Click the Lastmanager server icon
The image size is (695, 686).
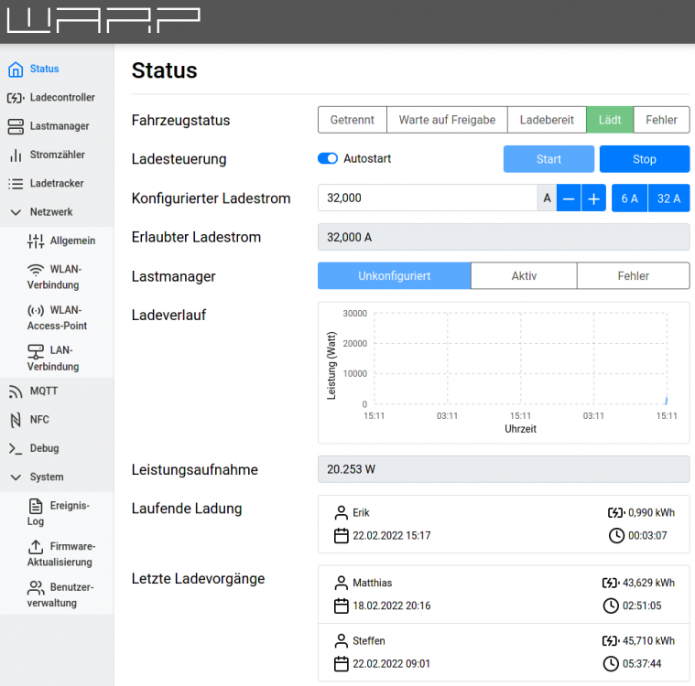16,126
